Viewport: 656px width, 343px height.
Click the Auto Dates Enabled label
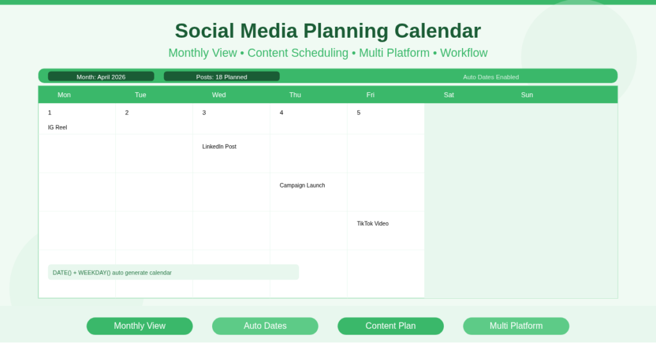491,77
